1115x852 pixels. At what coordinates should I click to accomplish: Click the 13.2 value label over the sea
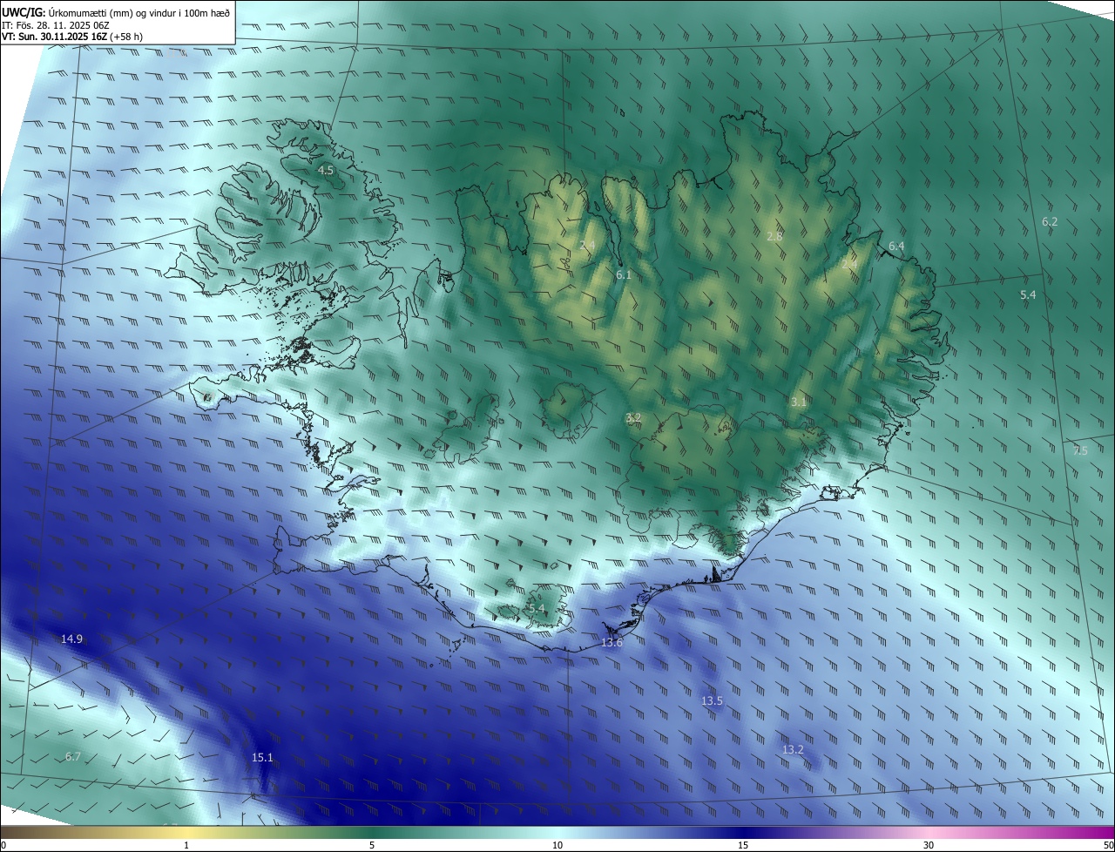click(x=793, y=749)
